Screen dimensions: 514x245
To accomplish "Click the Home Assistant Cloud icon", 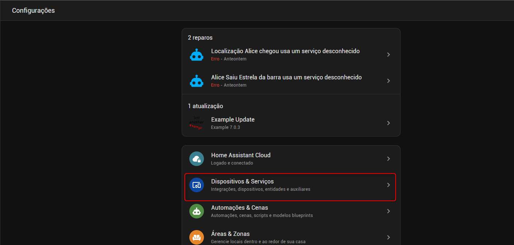I will [x=197, y=158].
